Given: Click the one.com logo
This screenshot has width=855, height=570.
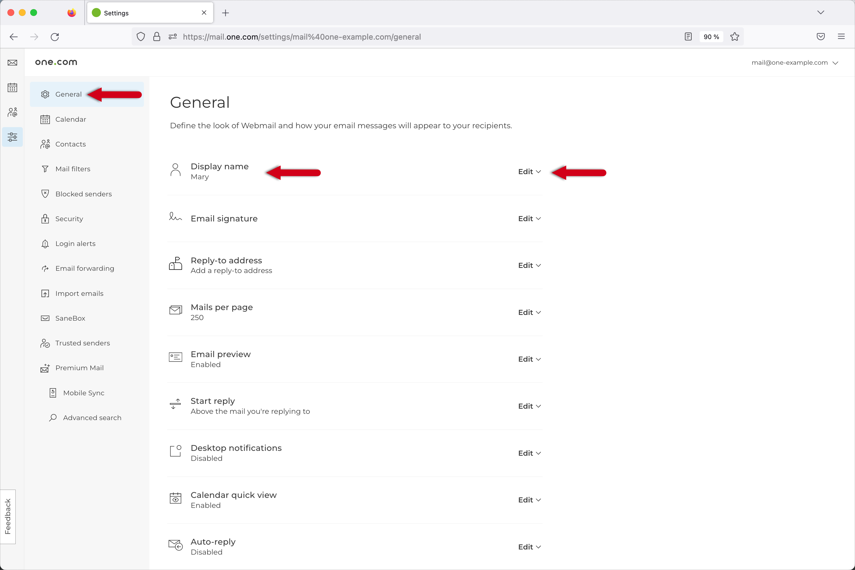Looking at the screenshot, I should pos(56,62).
